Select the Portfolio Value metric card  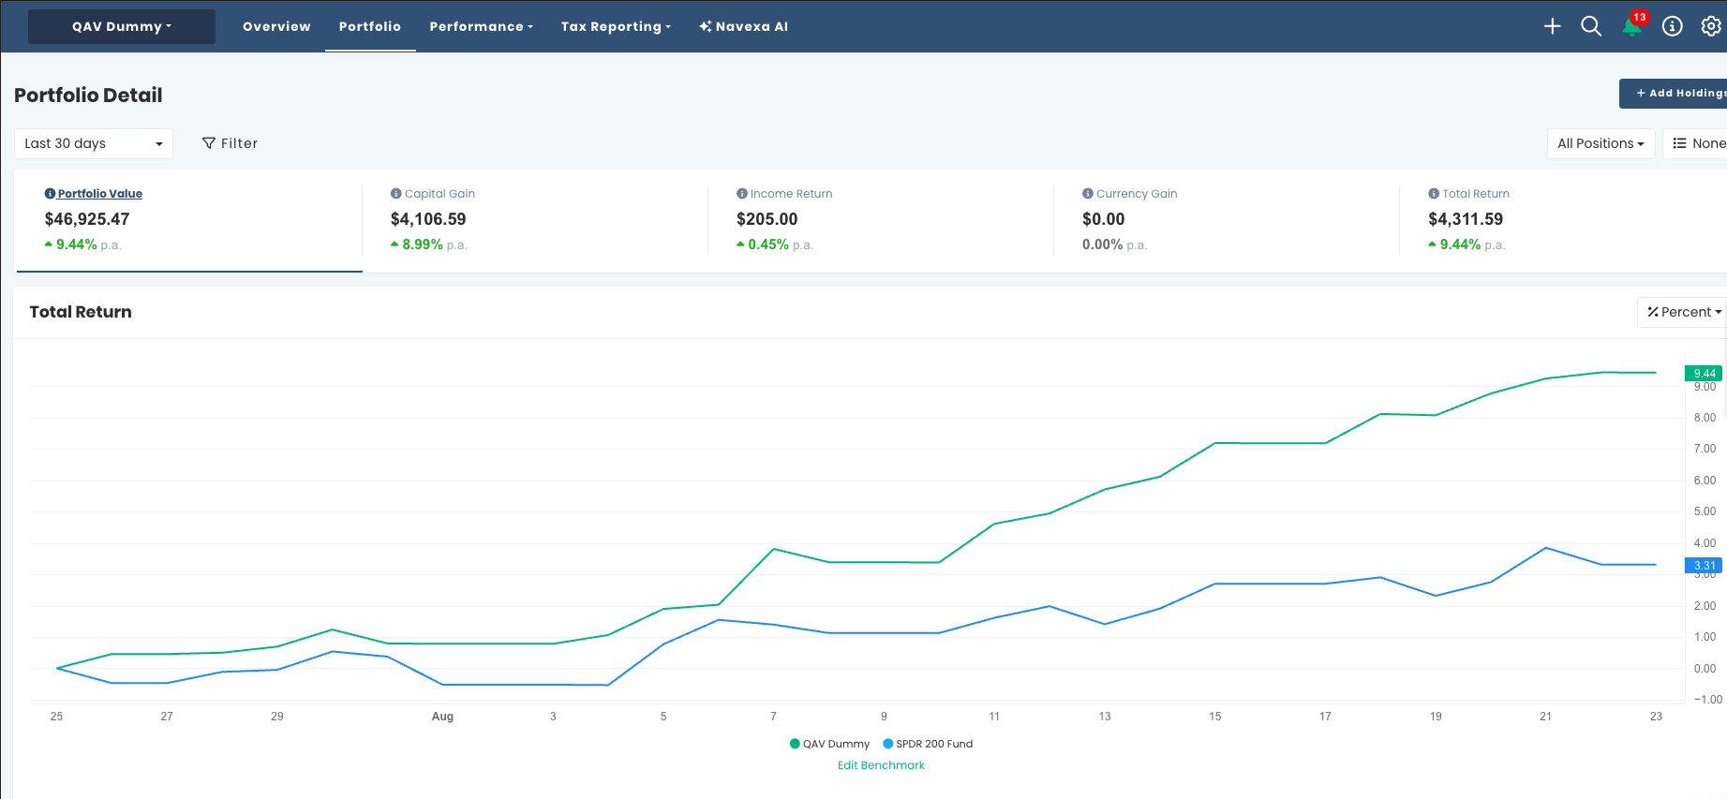point(189,221)
